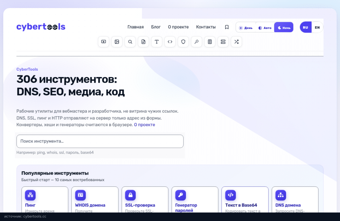340x221 pixels.
Task: Click the DNS domain sitemap icon
Action: point(281,195)
